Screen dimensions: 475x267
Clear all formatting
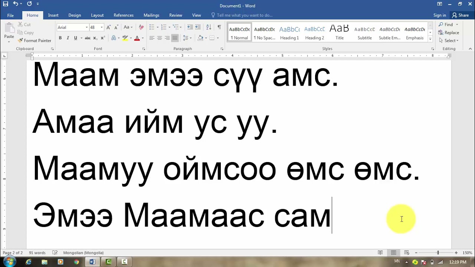coord(141,27)
